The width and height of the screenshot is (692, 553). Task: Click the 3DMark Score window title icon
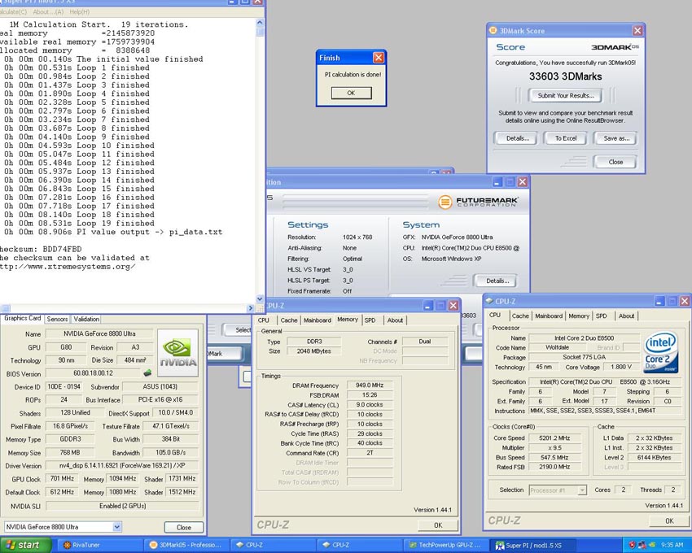click(493, 30)
